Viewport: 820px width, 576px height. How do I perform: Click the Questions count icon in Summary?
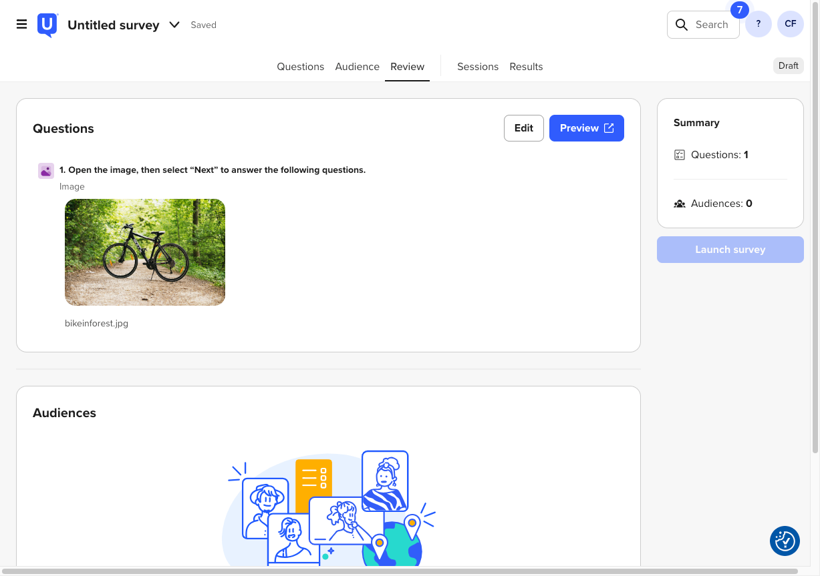pos(679,154)
